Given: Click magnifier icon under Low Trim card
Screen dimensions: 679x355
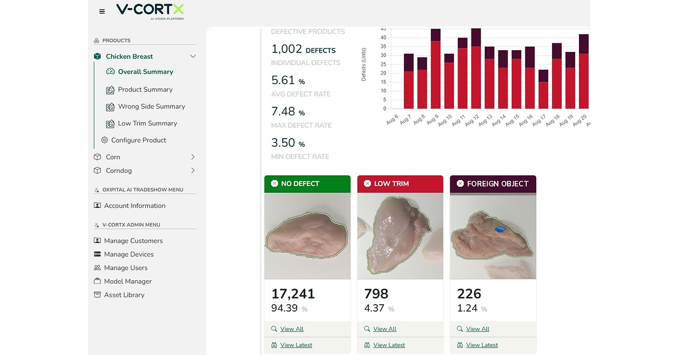Looking at the screenshot, I should pyautogui.click(x=367, y=329).
